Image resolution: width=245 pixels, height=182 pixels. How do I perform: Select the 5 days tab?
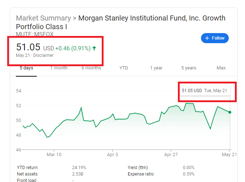tap(26, 68)
